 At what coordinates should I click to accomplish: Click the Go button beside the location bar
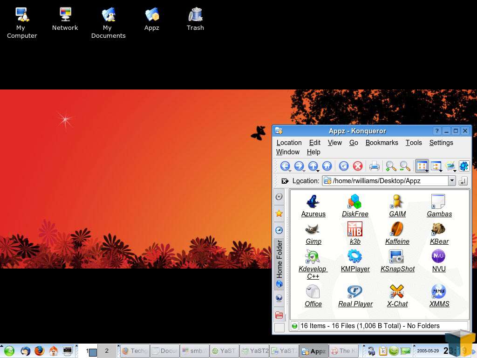(x=463, y=181)
